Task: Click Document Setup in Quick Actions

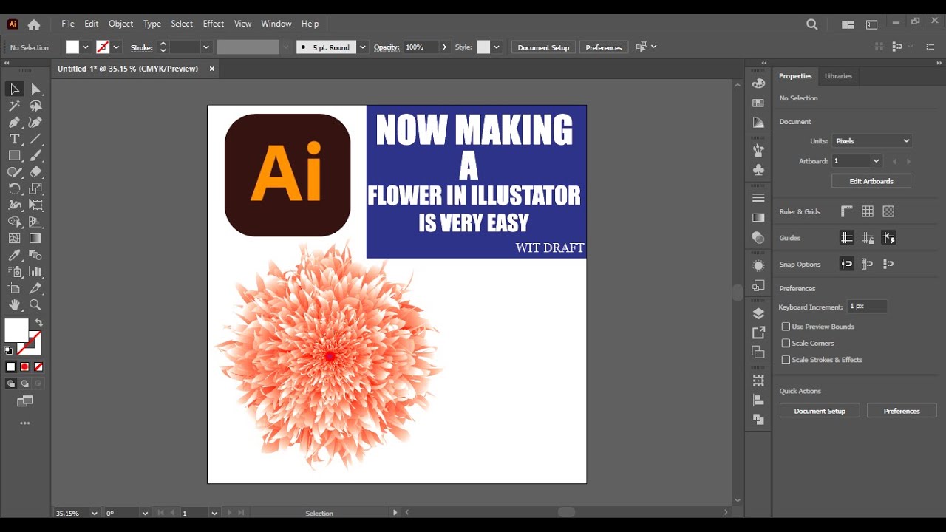Action: (x=820, y=411)
